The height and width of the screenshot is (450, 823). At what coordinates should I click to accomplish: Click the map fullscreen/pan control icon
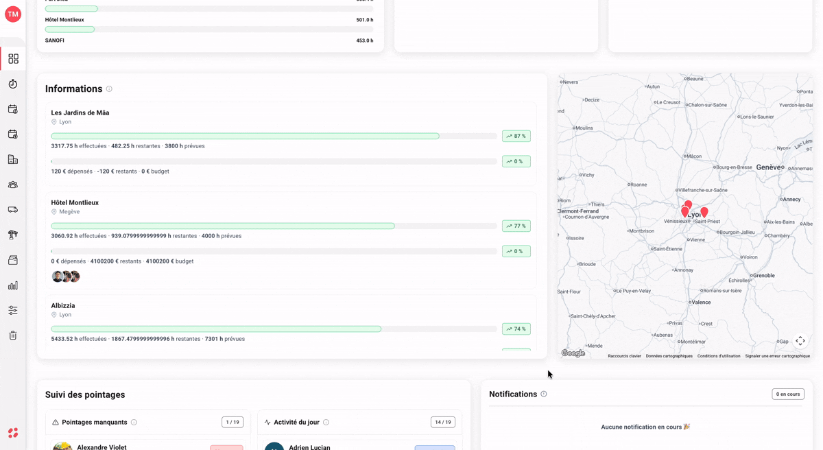pyautogui.click(x=800, y=341)
